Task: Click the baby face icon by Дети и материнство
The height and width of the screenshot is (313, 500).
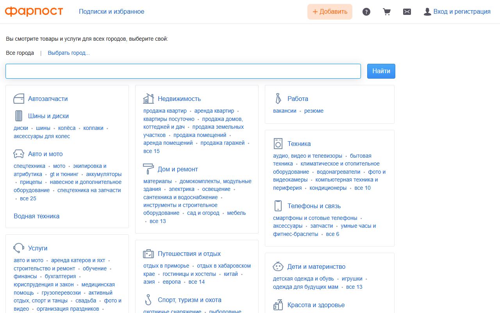Action: [278, 266]
